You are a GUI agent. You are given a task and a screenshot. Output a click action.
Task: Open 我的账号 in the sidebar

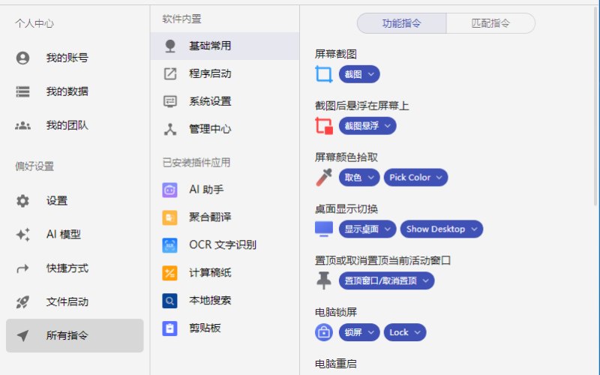click(x=74, y=58)
